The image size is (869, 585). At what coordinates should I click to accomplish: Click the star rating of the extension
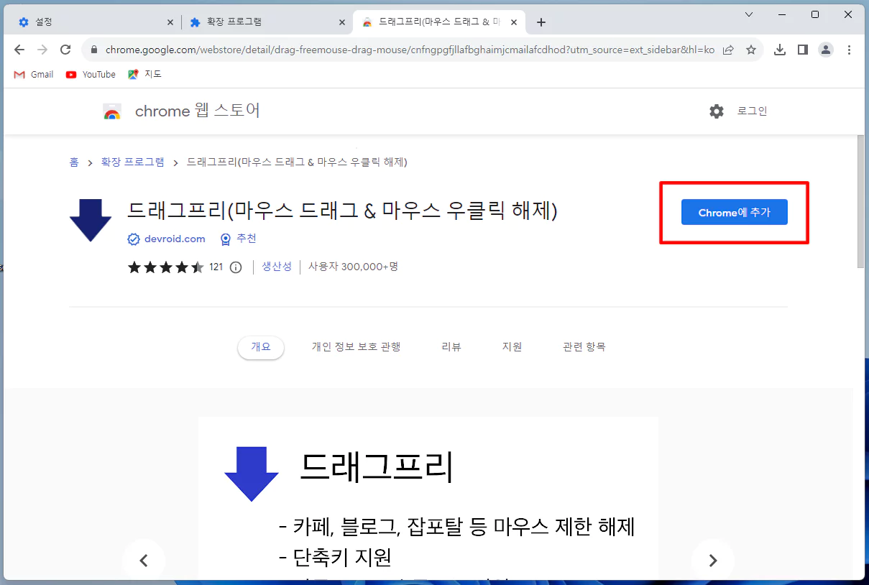166,267
